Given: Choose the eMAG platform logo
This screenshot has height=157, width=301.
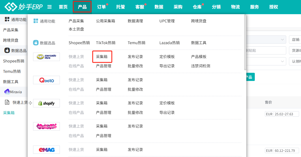Looking at the screenshot, I should [46, 149].
